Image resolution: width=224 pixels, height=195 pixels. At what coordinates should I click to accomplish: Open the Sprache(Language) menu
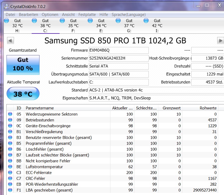coord(128,15)
